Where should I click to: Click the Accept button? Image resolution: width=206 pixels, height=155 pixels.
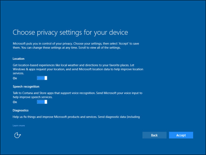click(x=181, y=135)
